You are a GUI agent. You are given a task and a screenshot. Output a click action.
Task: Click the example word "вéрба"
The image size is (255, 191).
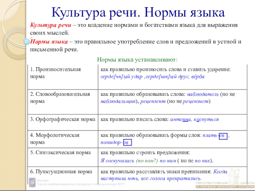(198, 76)
